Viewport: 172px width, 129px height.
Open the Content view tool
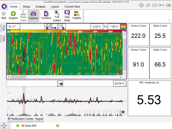click(46, 13)
